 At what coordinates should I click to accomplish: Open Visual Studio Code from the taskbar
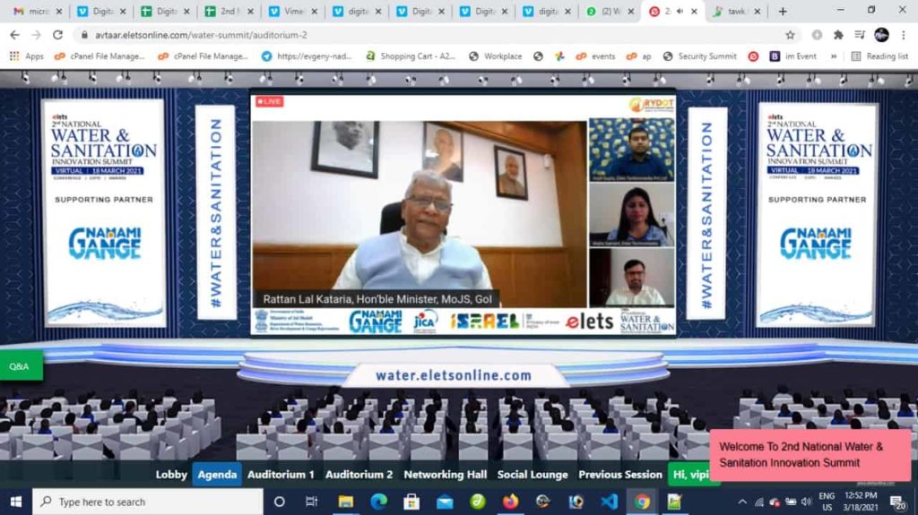tap(609, 502)
